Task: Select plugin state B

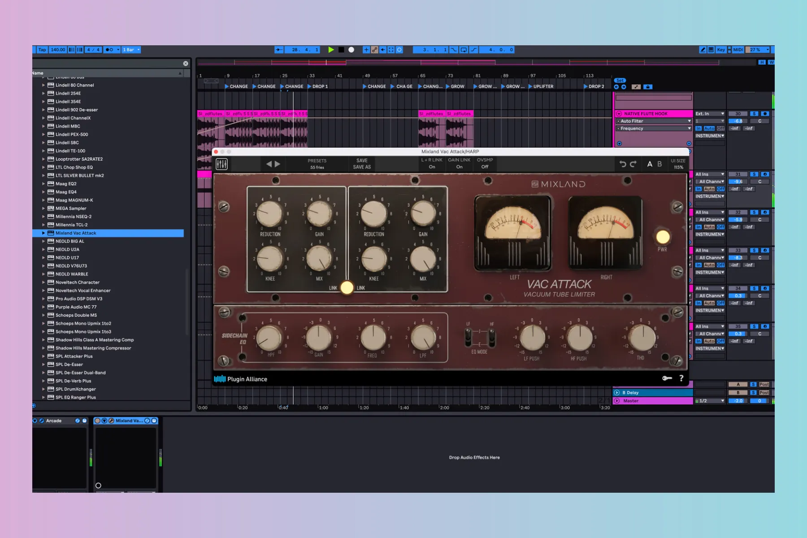Action: (659, 164)
